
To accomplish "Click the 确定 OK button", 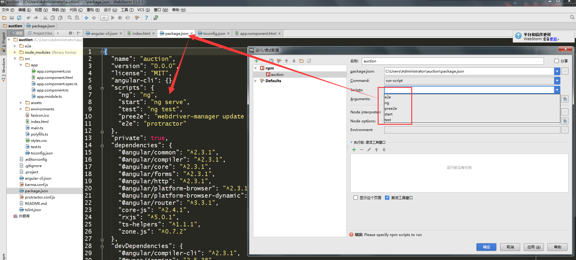I will coord(486,247).
